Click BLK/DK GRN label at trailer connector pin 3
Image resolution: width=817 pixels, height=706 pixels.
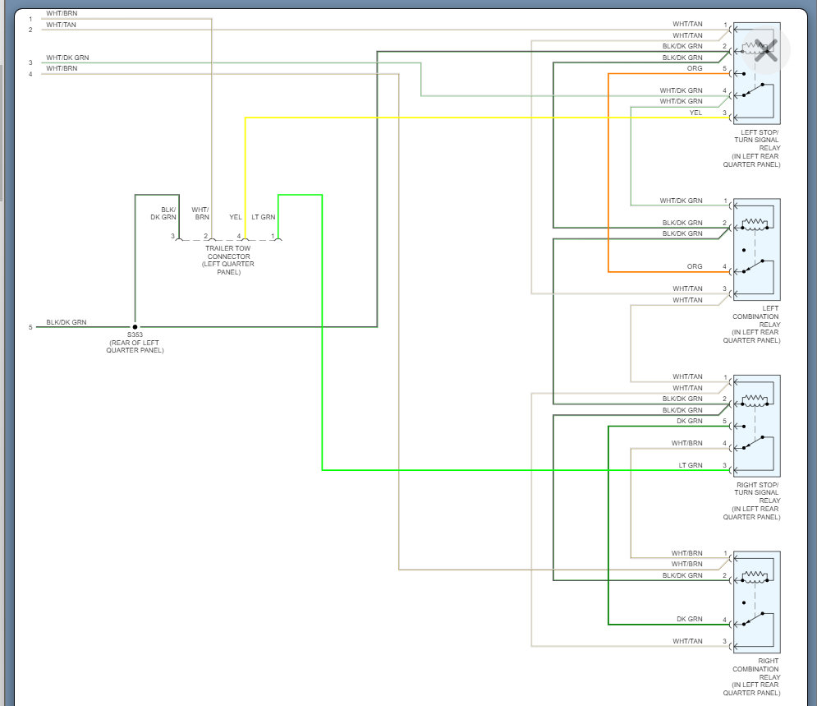163,213
